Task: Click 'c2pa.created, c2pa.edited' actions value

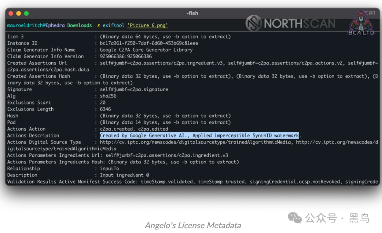Action: pyautogui.click(x=134, y=129)
